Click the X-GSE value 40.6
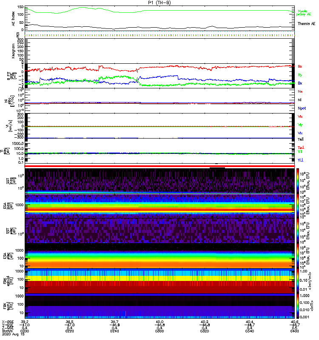Viewport: 319px width, 340px height. click(294, 322)
